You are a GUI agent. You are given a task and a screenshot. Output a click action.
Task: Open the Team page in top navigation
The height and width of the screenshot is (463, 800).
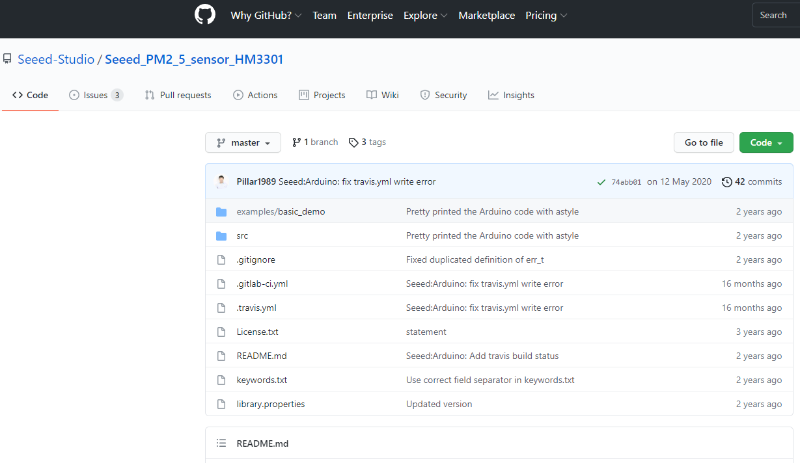tap(324, 16)
